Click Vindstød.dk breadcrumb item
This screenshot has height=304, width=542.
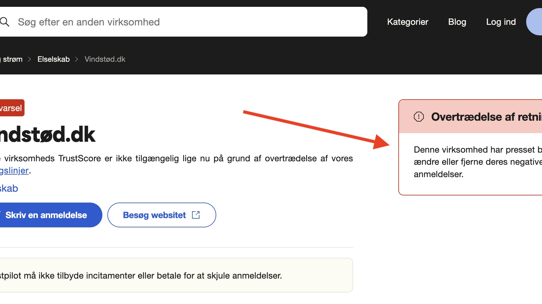pyautogui.click(x=105, y=59)
